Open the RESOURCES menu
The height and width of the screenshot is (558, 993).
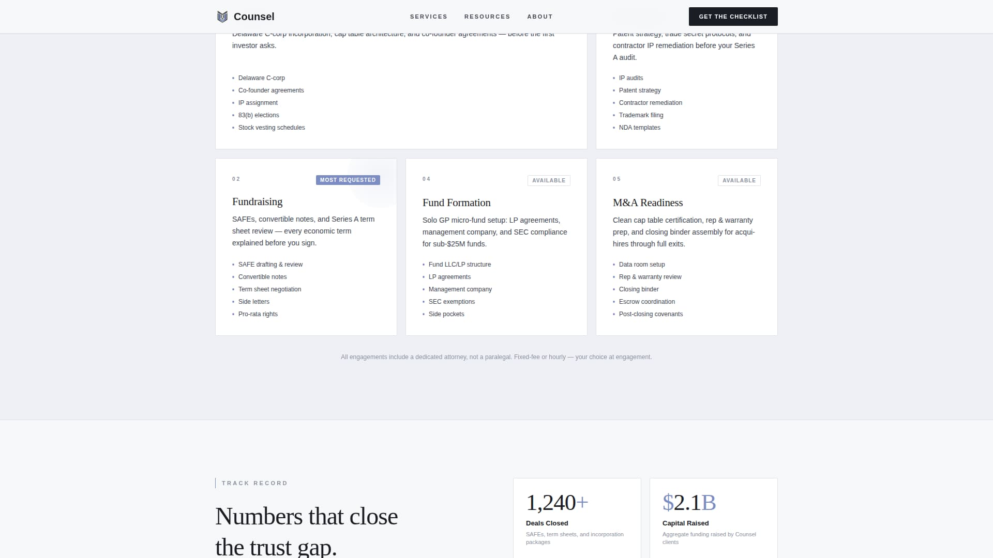487,16
